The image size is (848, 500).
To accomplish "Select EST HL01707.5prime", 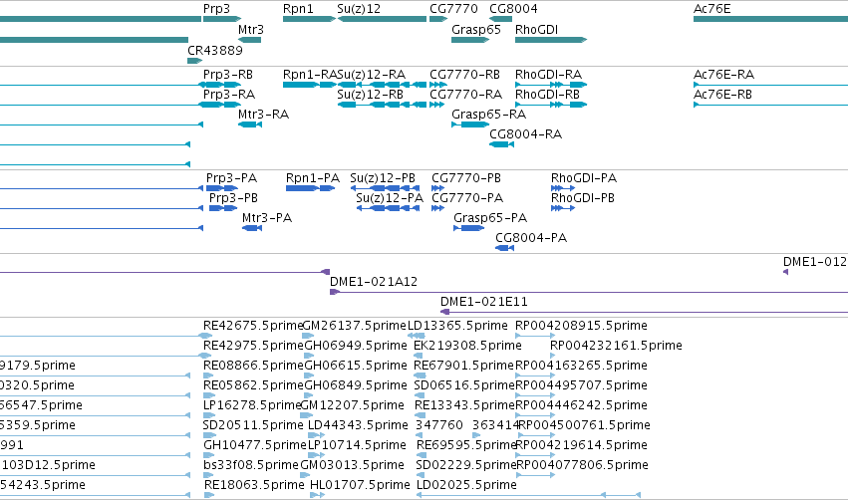I will tap(360, 486).
